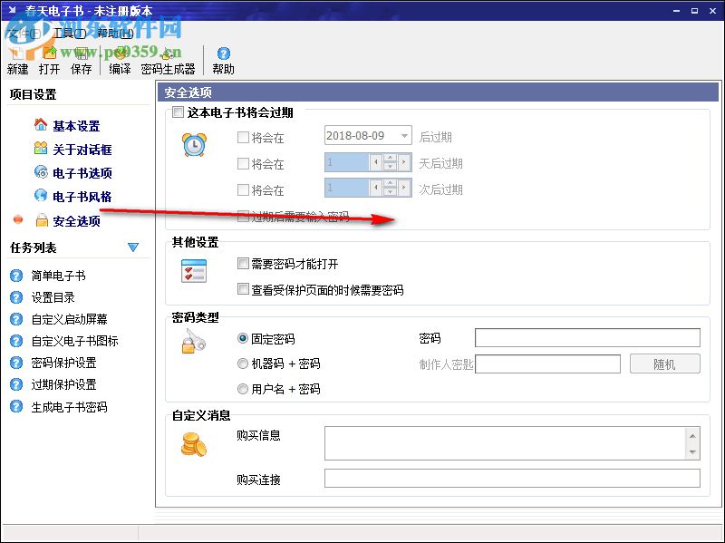The image size is (725, 543).
Task: Click help icon beside 密码保护设置
Action: tap(16, 363)
